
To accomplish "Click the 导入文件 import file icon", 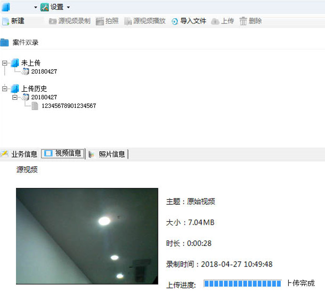I will tap(175, 21).
